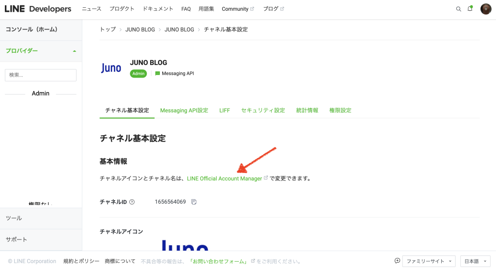Click the feedback smiley icon in footer

tap(397, 261)
